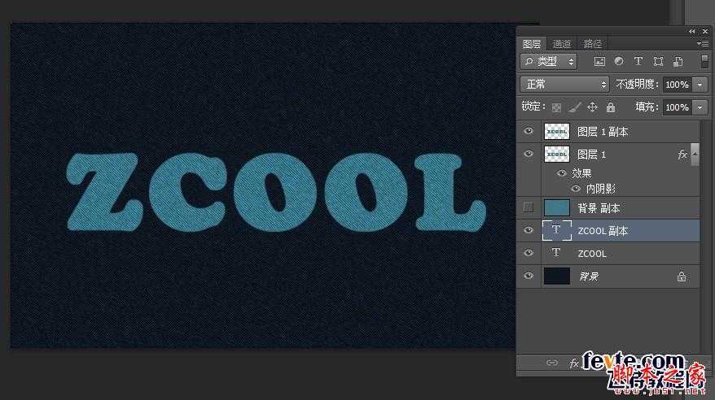Open the 不透明度 opacity slider arrow

click(700, 85)
